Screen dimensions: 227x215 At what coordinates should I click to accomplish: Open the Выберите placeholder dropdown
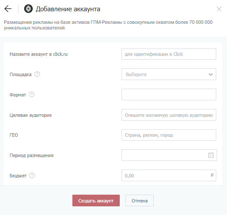coord(169,74)
